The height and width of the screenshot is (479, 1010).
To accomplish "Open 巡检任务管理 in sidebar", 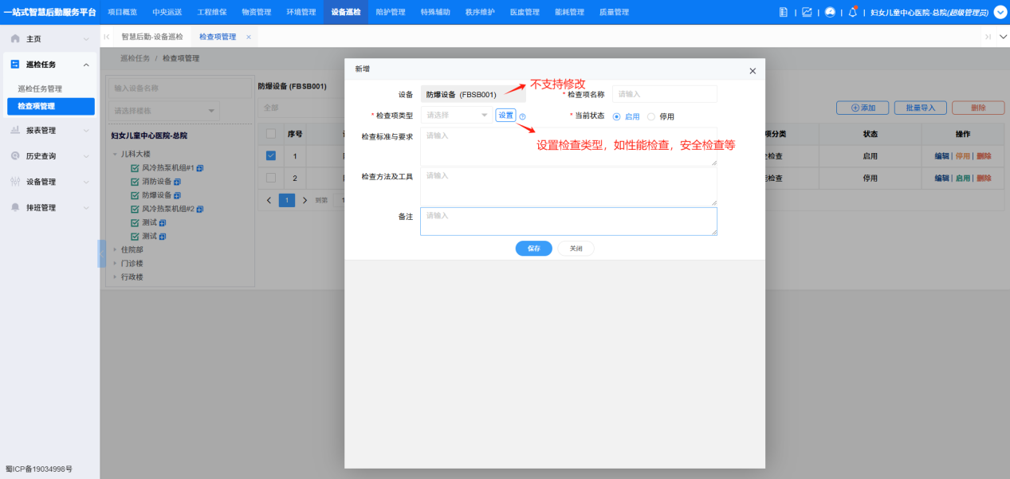I will pos(40,88).
